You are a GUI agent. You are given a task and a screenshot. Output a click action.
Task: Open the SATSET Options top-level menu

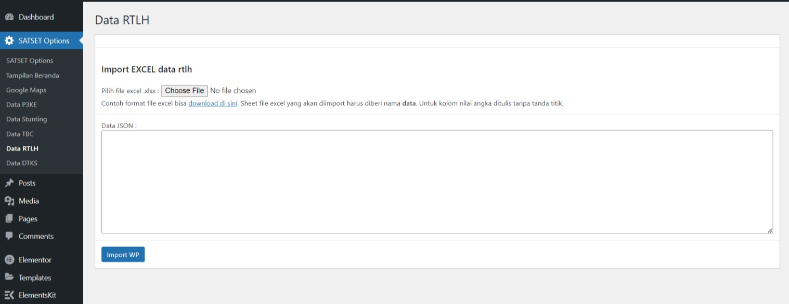[x=42, y=40]
